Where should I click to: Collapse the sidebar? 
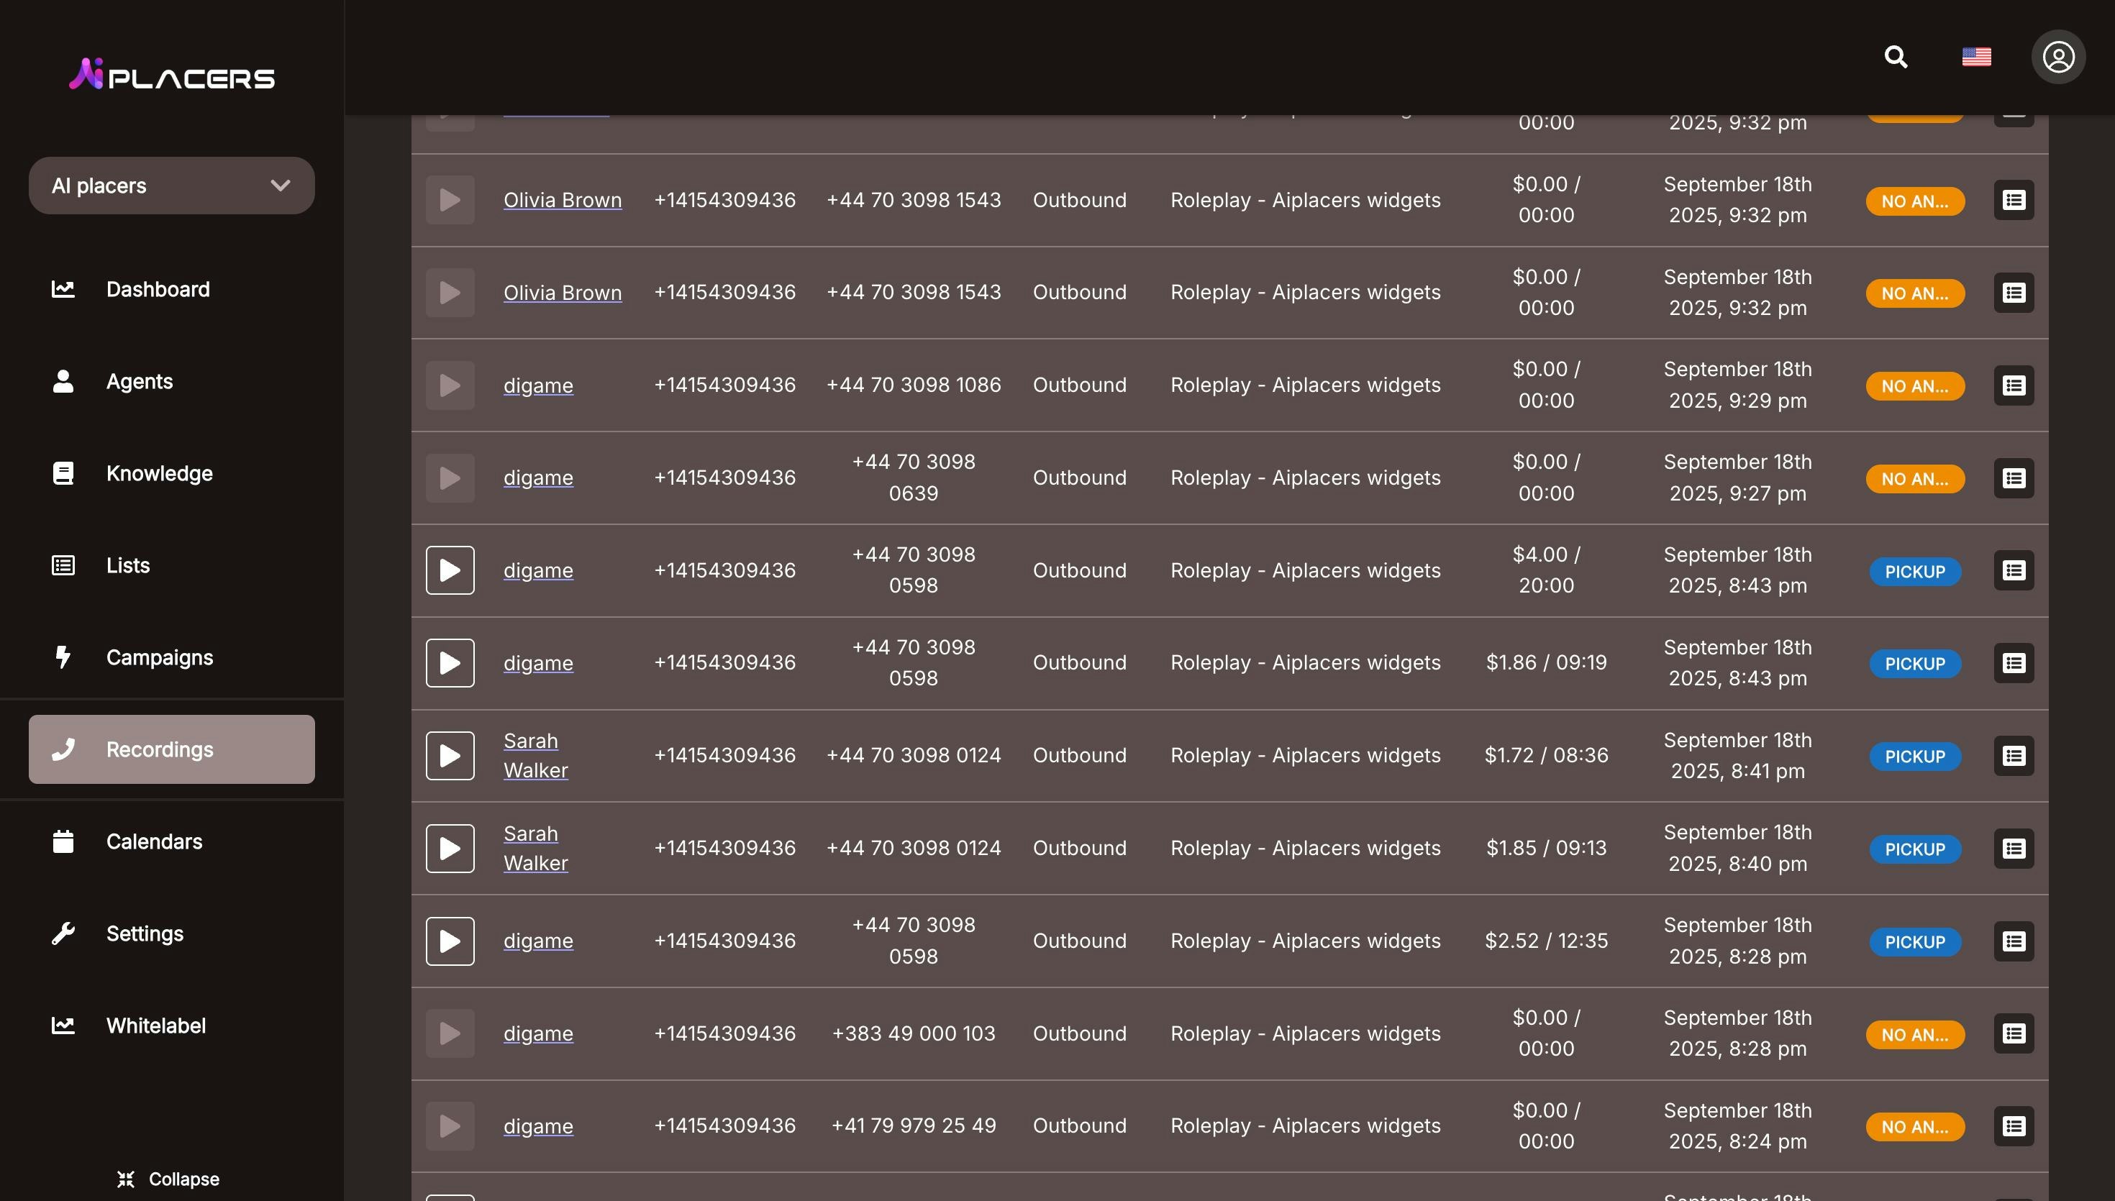168,1179
